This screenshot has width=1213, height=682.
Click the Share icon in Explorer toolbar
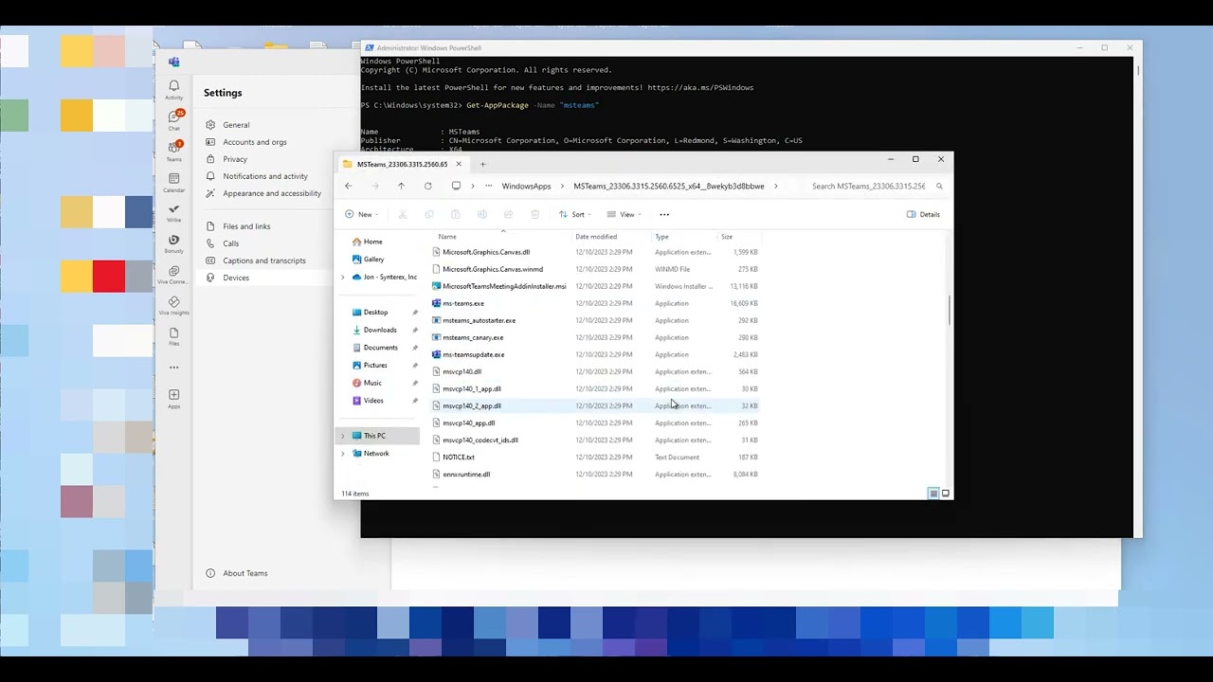(x=509, y=214)
